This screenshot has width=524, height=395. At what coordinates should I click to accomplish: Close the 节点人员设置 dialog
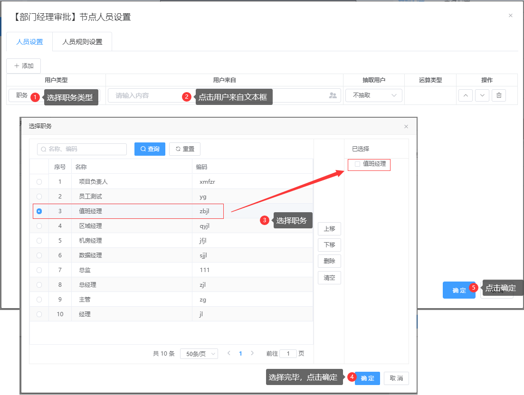coord(510,15)
